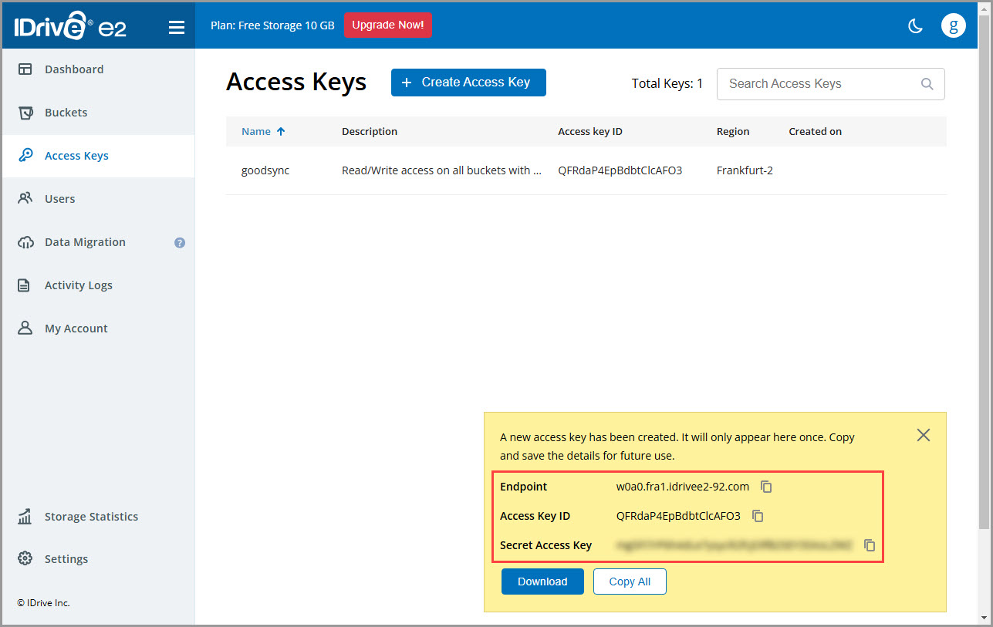The image size is (993, 627).
Task: Open the user profile avatar
Action: (x=954, y=25)
